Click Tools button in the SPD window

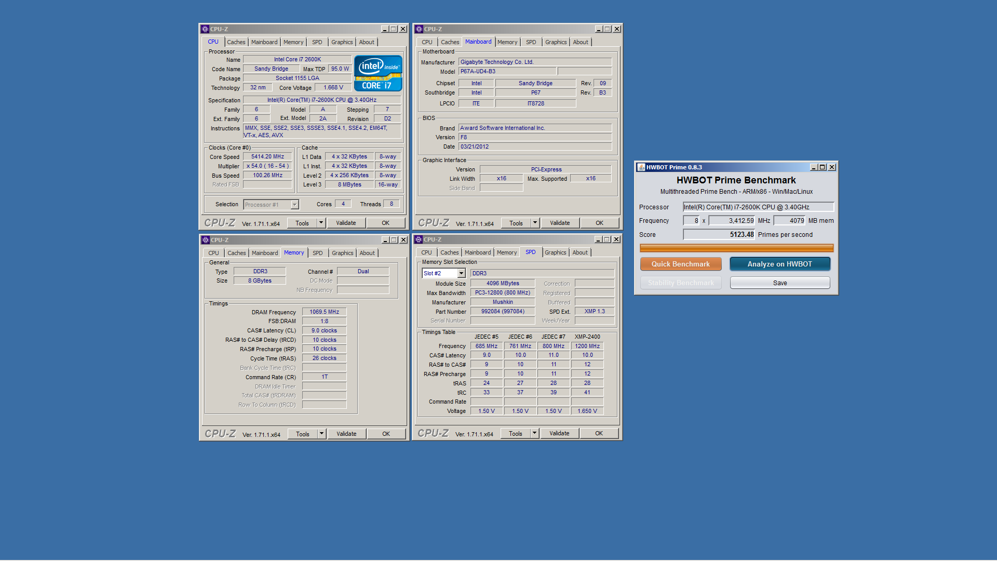(x=516, y=433)
